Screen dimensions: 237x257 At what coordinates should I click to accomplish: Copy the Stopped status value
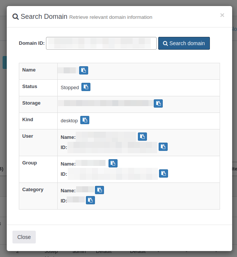pyautogui.click(x=86, y=87)
